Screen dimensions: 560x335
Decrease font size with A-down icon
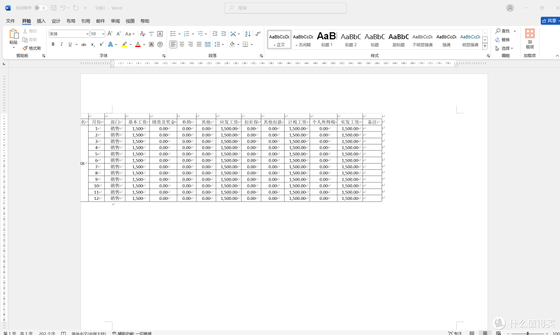click(x=119, y=34)
